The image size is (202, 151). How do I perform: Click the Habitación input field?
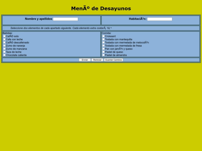(160, 19)
